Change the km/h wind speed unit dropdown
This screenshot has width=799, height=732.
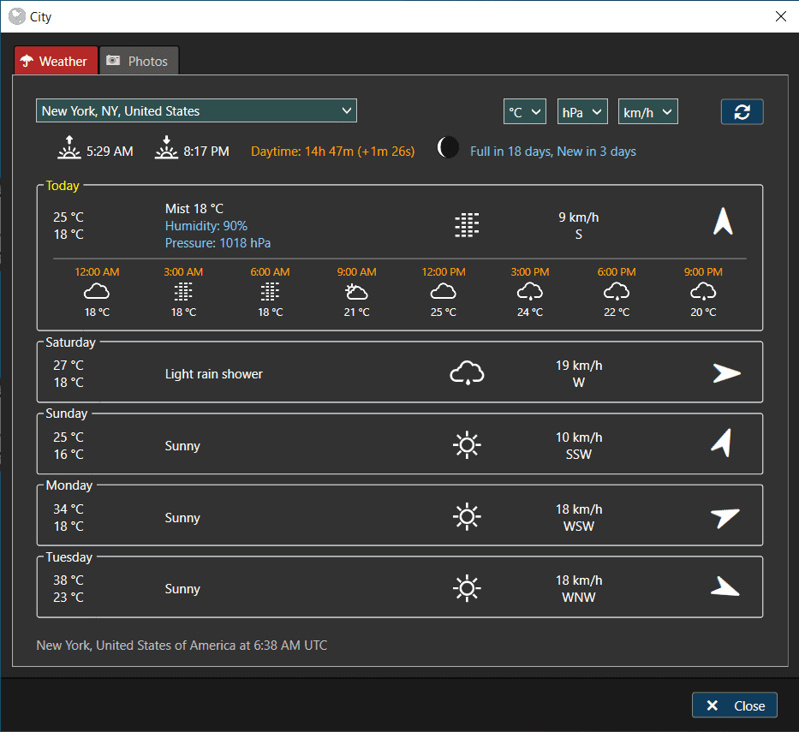click(x=647, y=112)
